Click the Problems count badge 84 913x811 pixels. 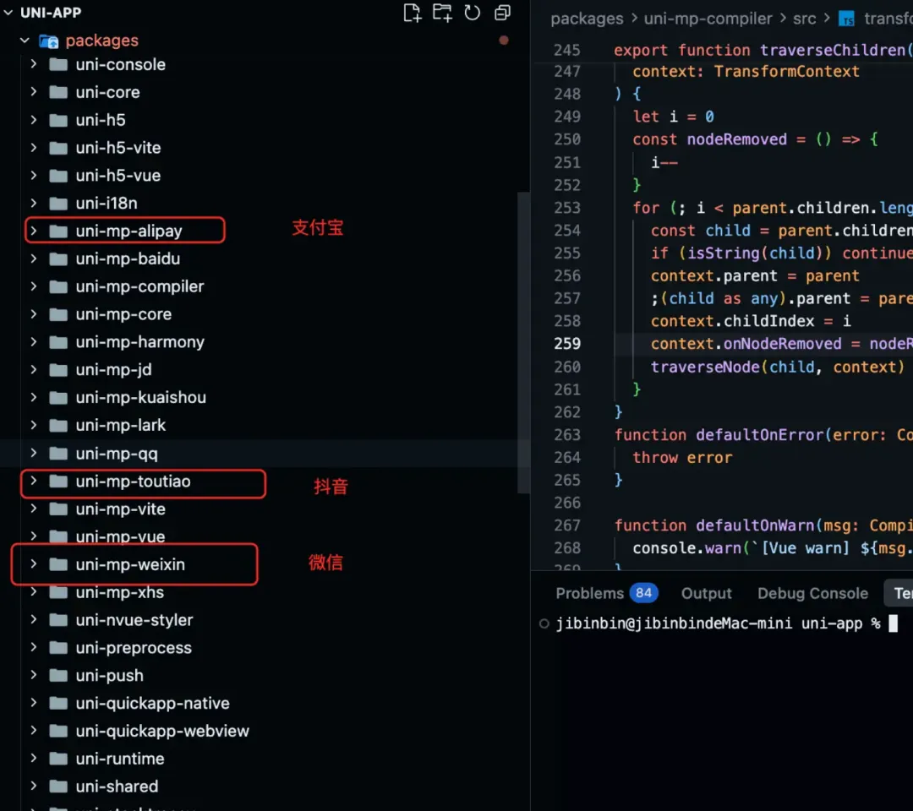click(x=643, y=593)
